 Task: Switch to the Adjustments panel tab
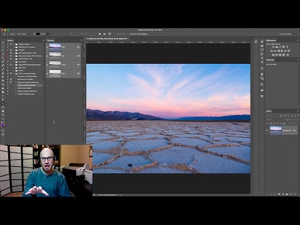(271, 40)
